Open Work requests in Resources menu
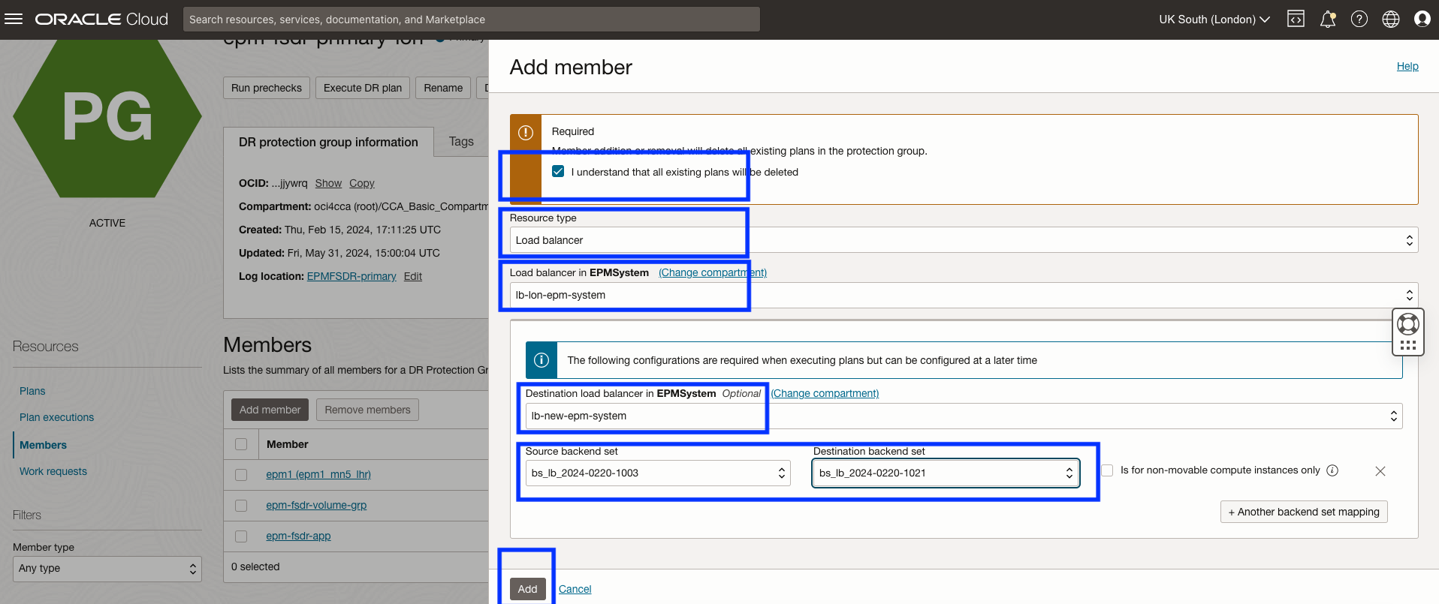The width and height of the screenshot is (1439, 604). pos(53,471)
